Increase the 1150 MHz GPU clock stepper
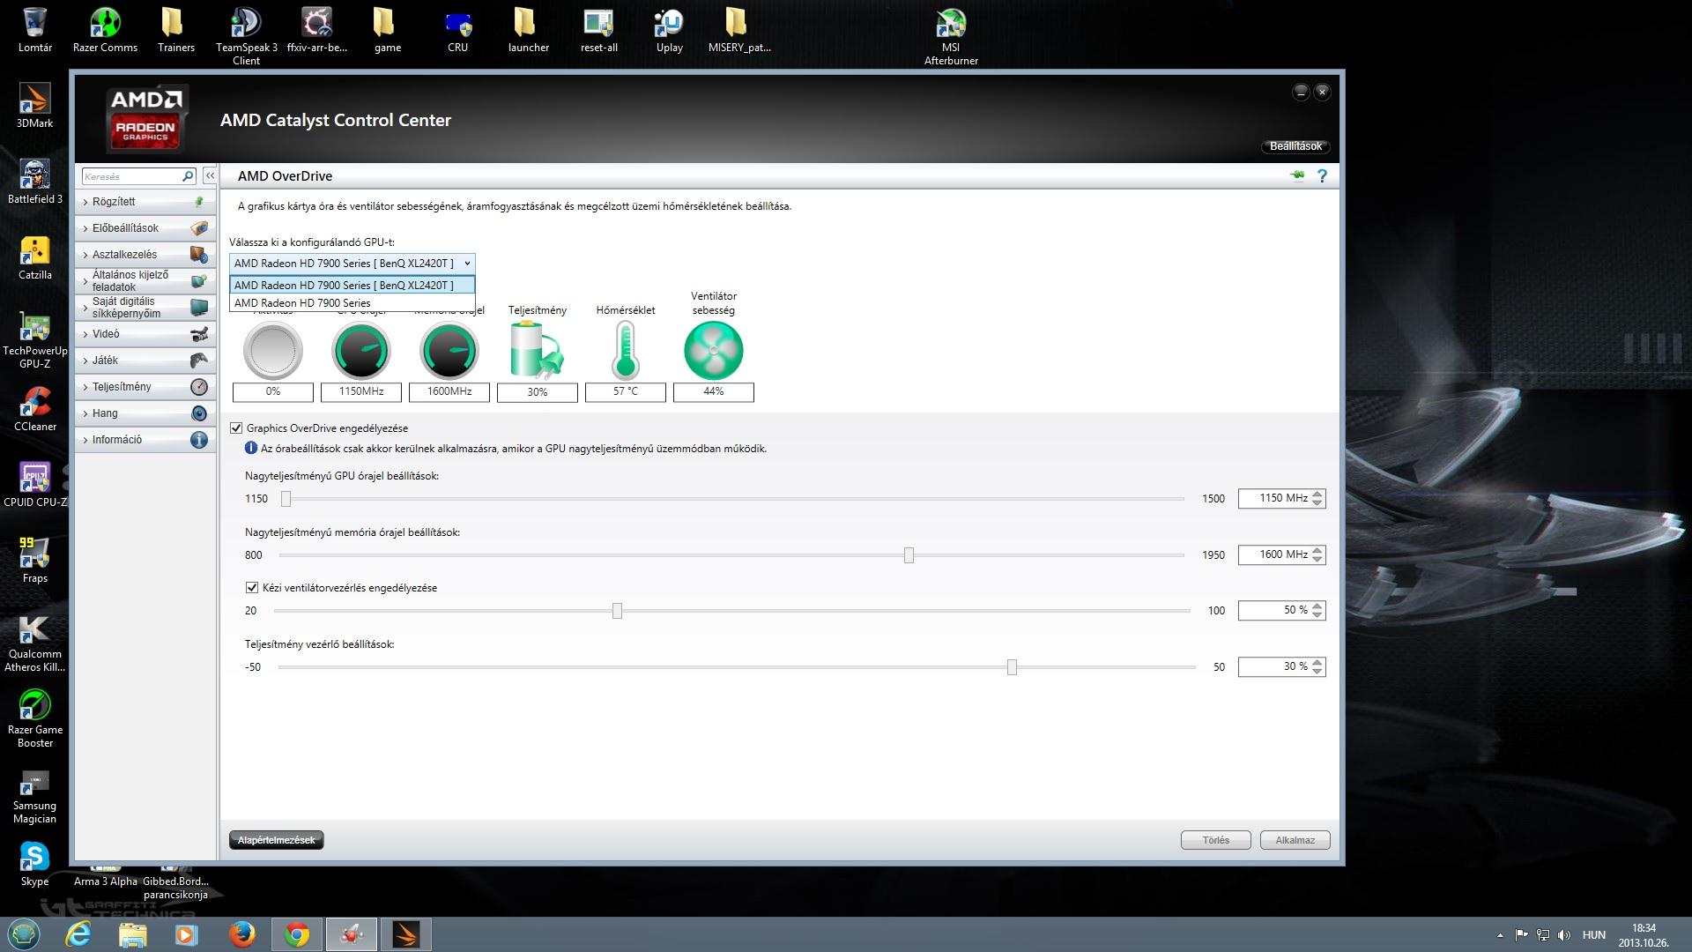 click(1317, 495)
